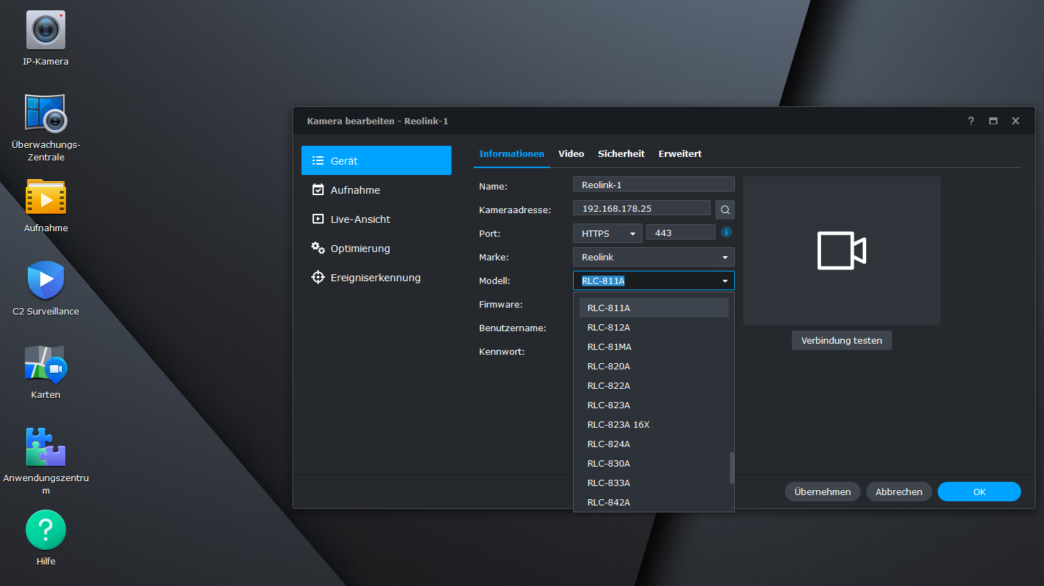Select RLC-830A in model list
Image resolution: width=1044 pixels, height=586 pixels.
(654, 463)
